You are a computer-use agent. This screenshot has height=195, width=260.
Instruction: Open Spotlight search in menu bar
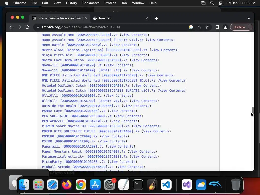tap(212, 3)
